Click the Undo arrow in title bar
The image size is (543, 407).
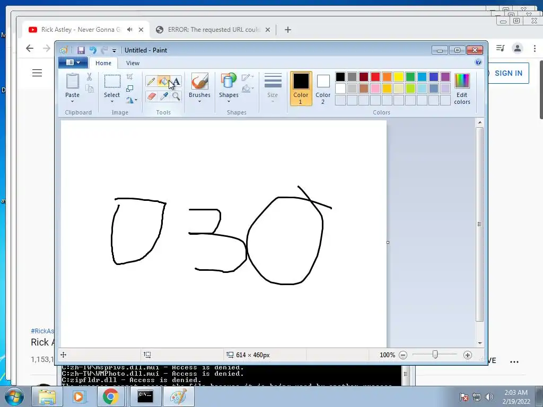tap(93, 50)
